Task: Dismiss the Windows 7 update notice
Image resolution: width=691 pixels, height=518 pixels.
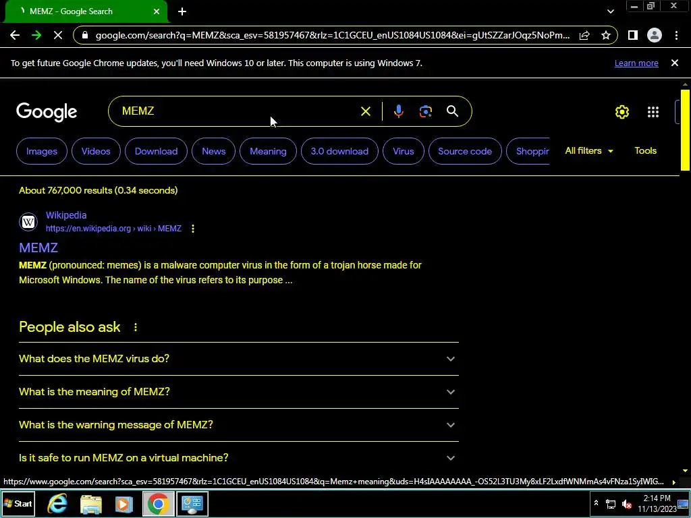Action: click(674, 63)
